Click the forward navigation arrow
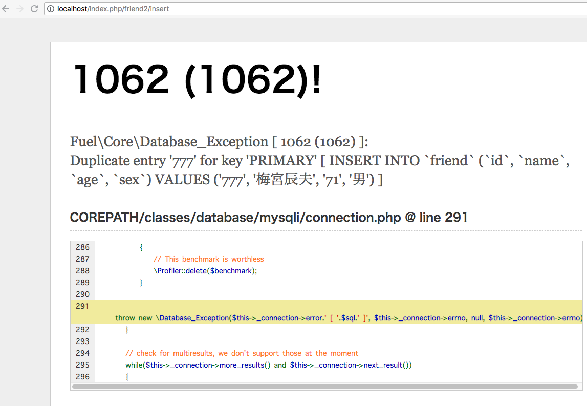The height and width of the screenshot is (406, 587). [20, 9]
